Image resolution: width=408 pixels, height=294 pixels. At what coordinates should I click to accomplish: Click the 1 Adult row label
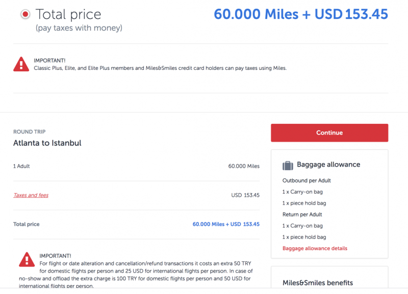21,166
